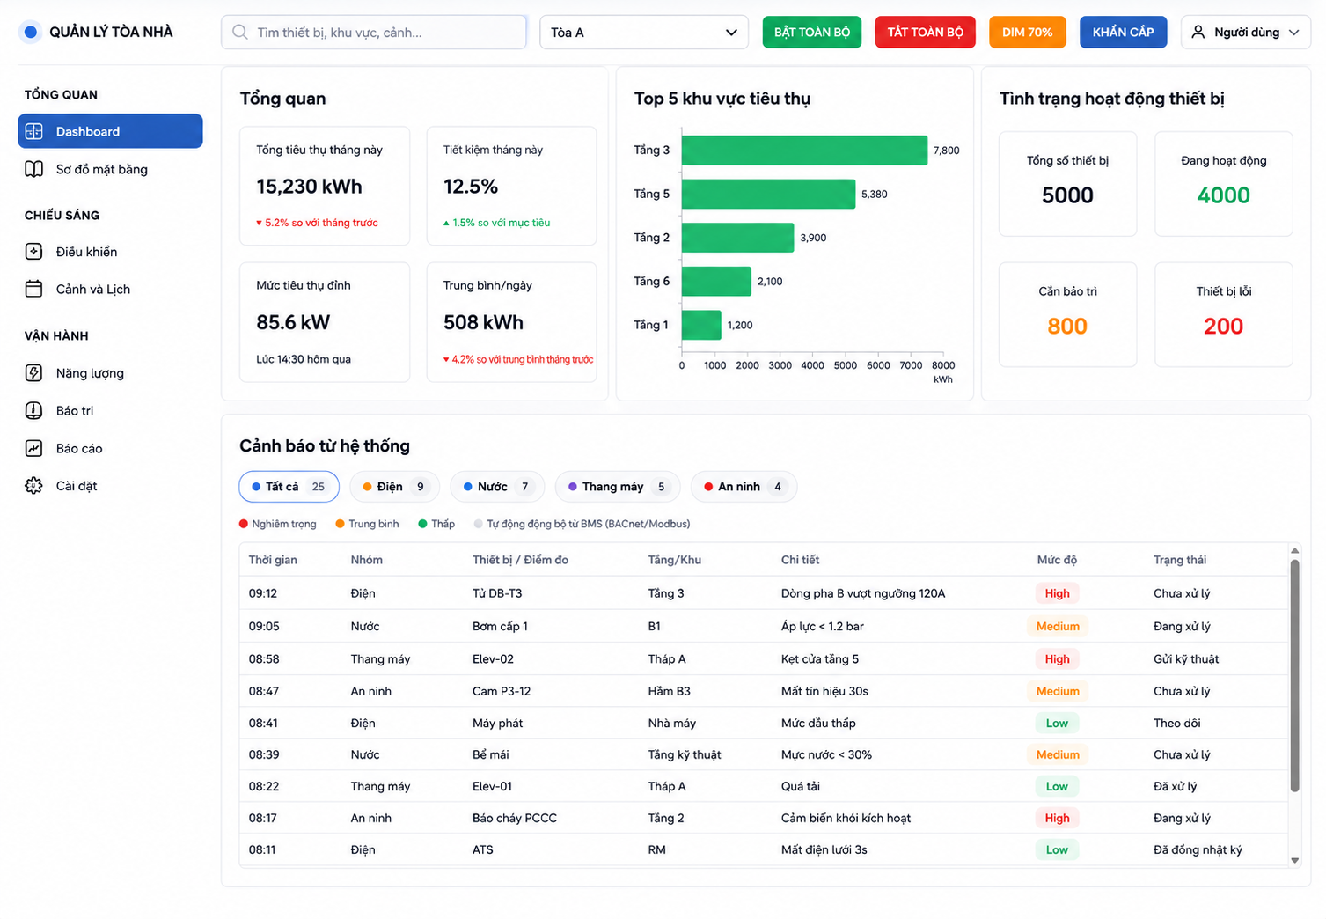Select the Tất cả 25 alerts tab
The image size is (1326, 919).
pos(289,487)
